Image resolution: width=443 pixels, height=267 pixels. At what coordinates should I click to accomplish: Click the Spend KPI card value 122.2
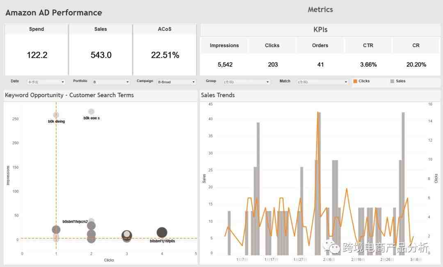pos(37,55)
